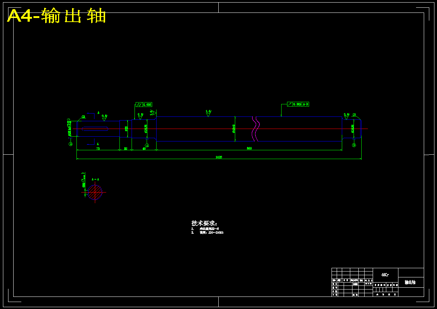
Task: Select the hatched A-A cross-section circle
Action: tap(95, 192)
